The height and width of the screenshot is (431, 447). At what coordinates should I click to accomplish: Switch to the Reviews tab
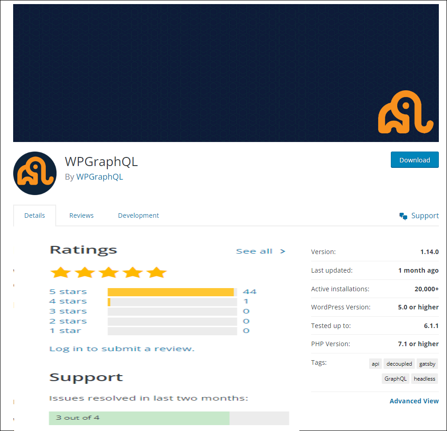pos(81,215)
